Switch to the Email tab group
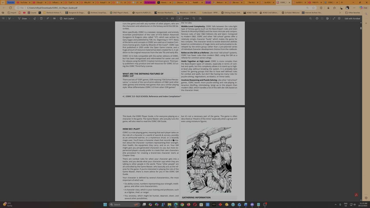The image size is (370, 208). coord(208,2)
